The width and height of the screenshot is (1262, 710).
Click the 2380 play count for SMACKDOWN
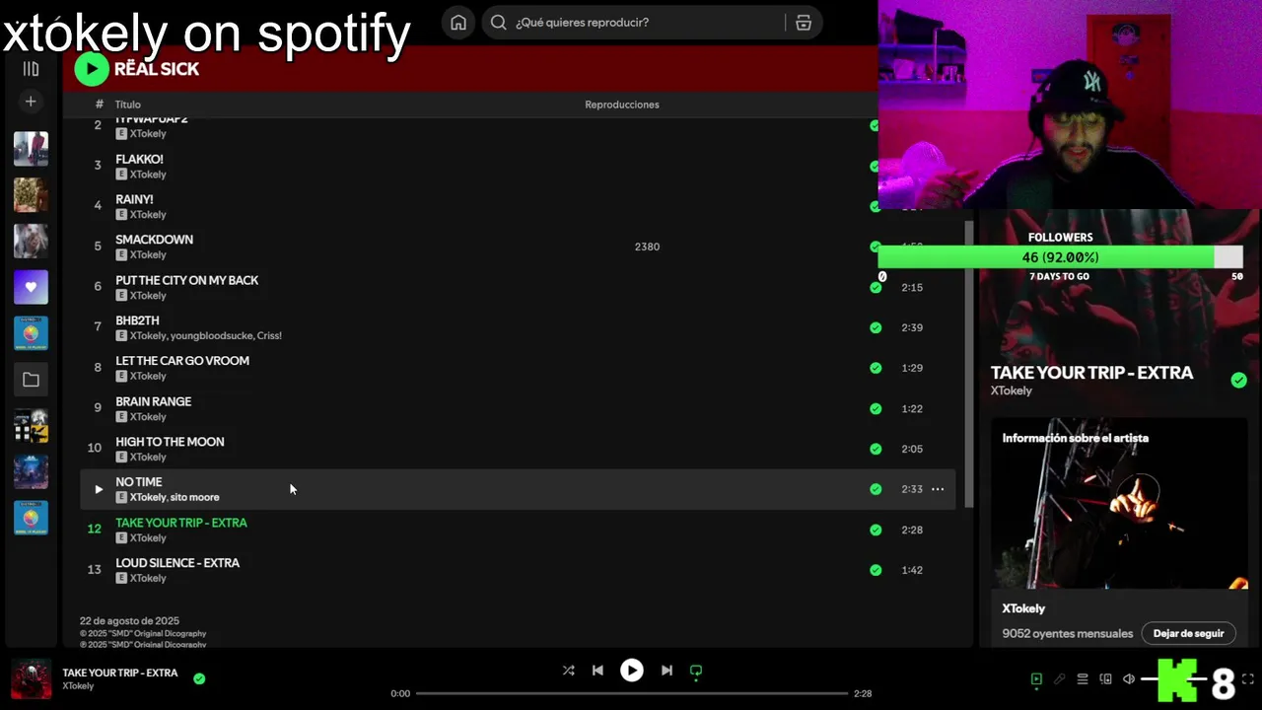647,247
